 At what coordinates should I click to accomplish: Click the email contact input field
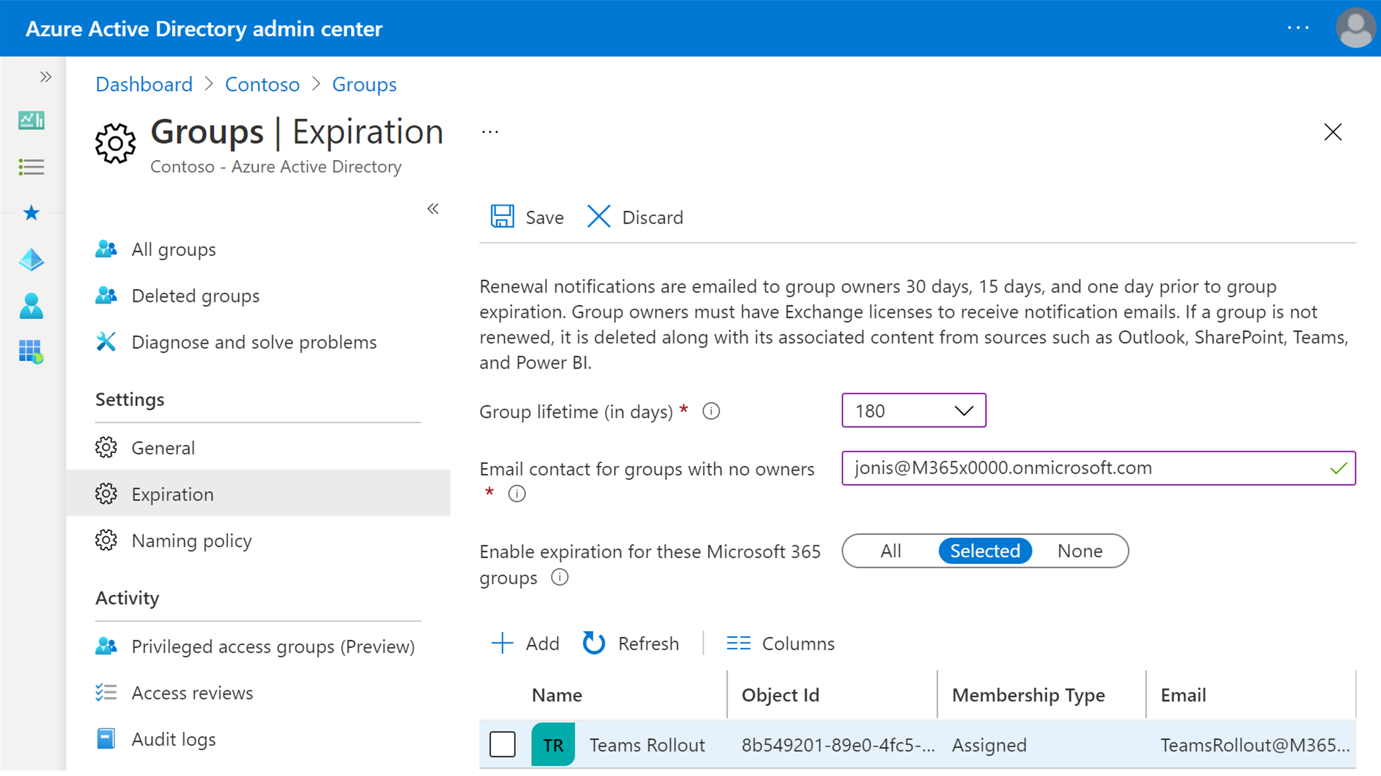(x=1096, y=468)
